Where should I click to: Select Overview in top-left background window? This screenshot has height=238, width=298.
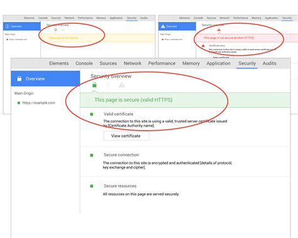pyautogui.click(x=22, y=26)
